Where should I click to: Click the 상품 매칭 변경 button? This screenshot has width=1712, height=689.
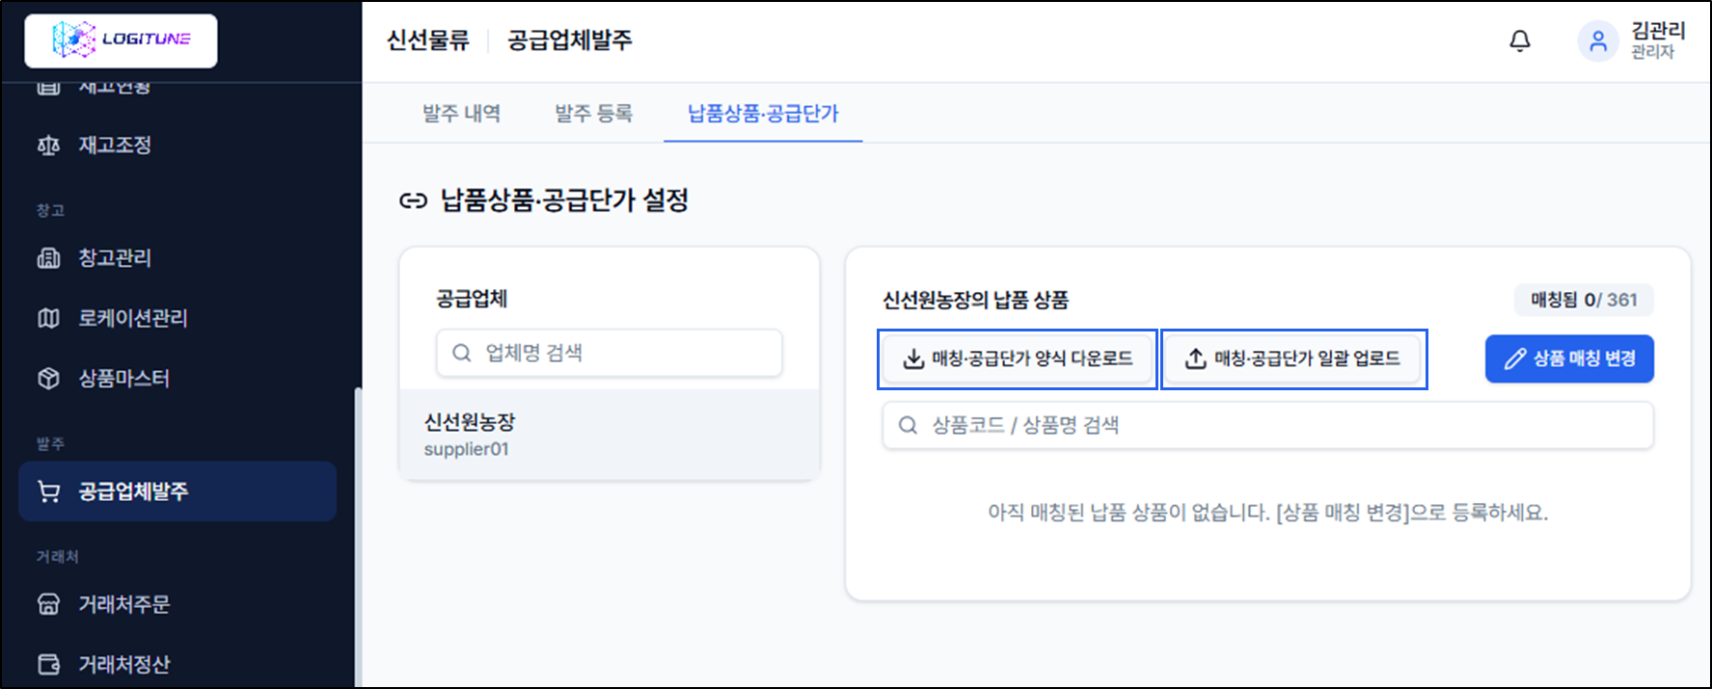pos(1569,358)
